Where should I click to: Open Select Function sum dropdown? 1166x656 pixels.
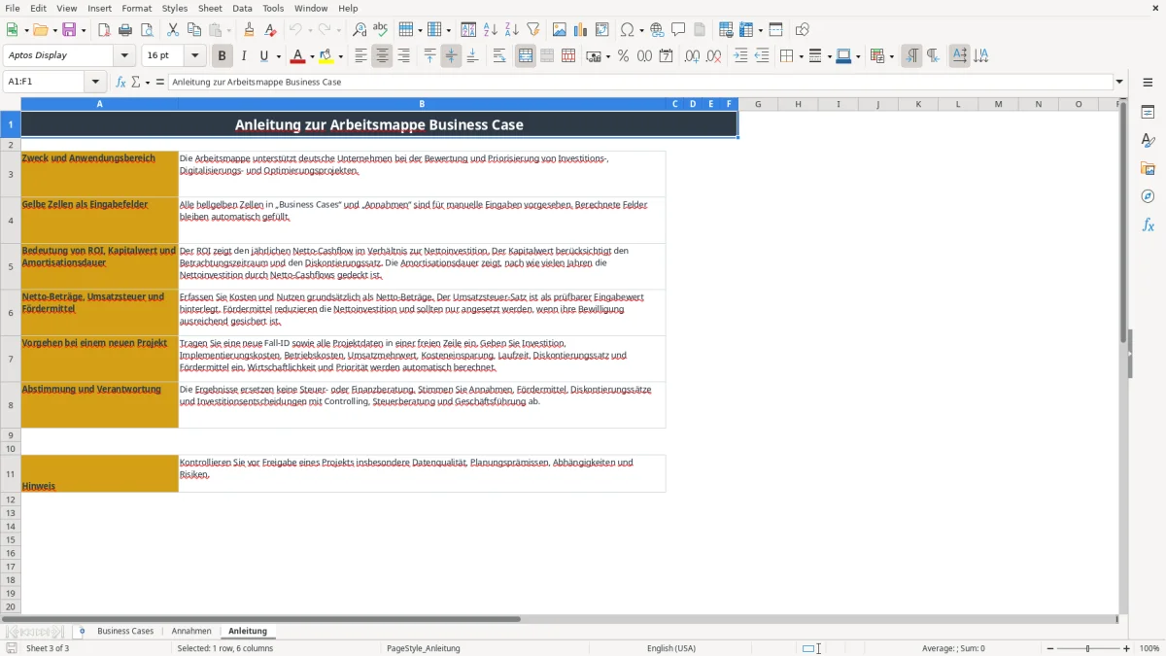click(148, 82)
